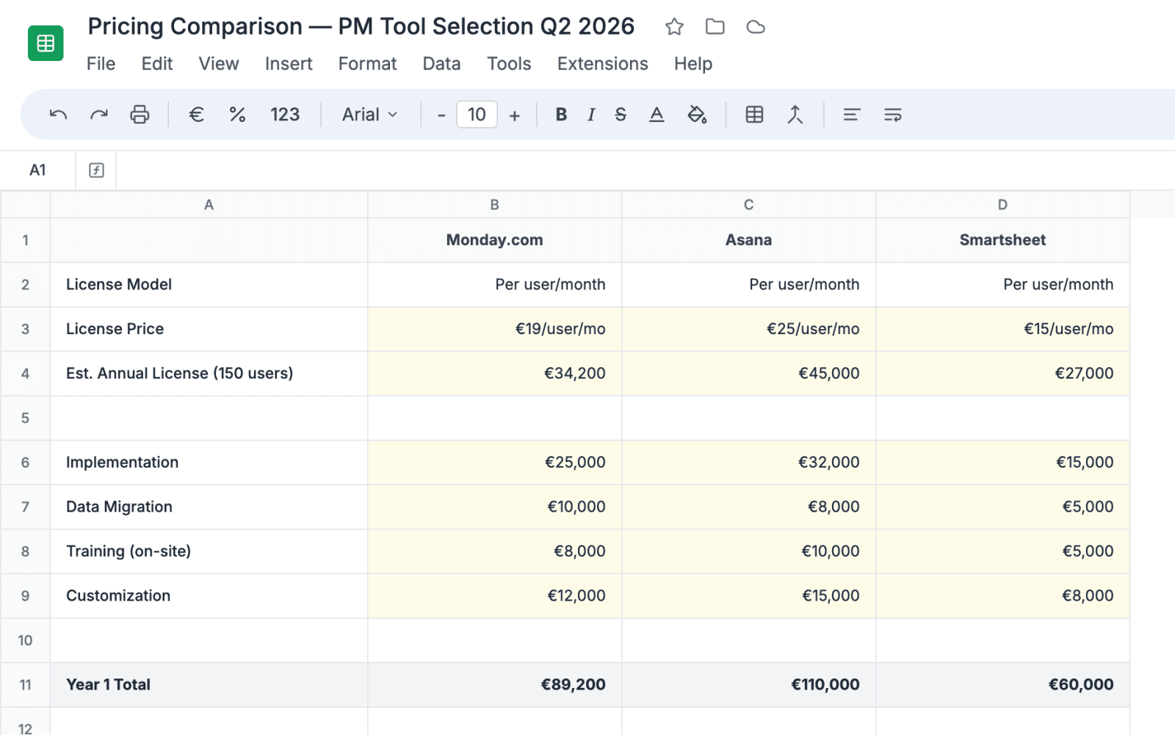This screenshot has height=735, width=1175.
Task: Select the Training (on-site) cell
Action: (209, 551)
